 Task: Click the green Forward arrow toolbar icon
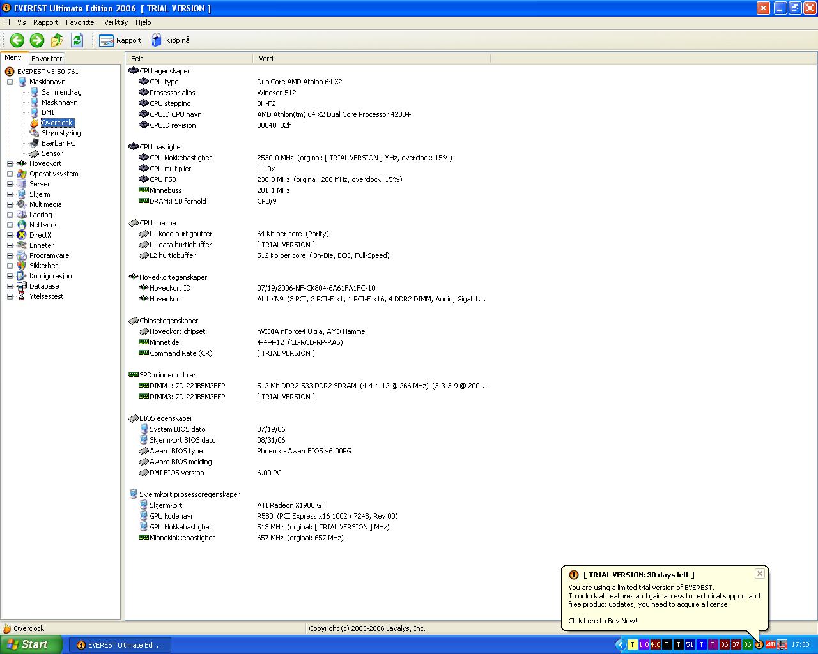tap(37, 40)
